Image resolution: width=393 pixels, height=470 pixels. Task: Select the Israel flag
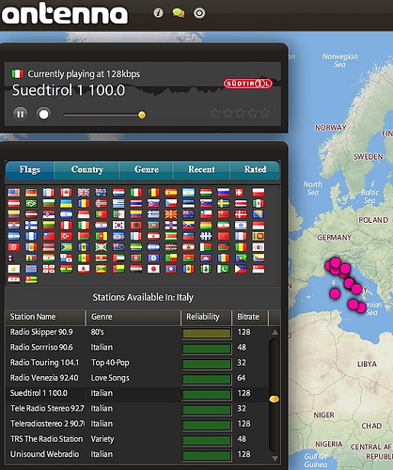tap(241, 226)
